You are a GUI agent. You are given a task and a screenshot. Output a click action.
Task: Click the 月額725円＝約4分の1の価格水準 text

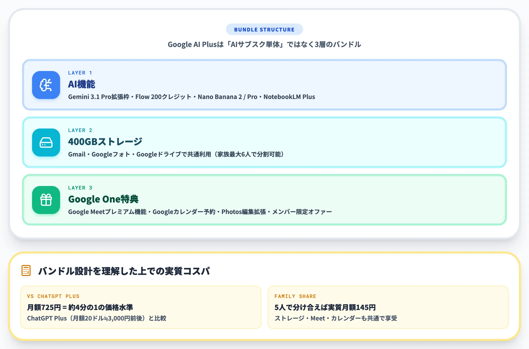pos(80,307)
